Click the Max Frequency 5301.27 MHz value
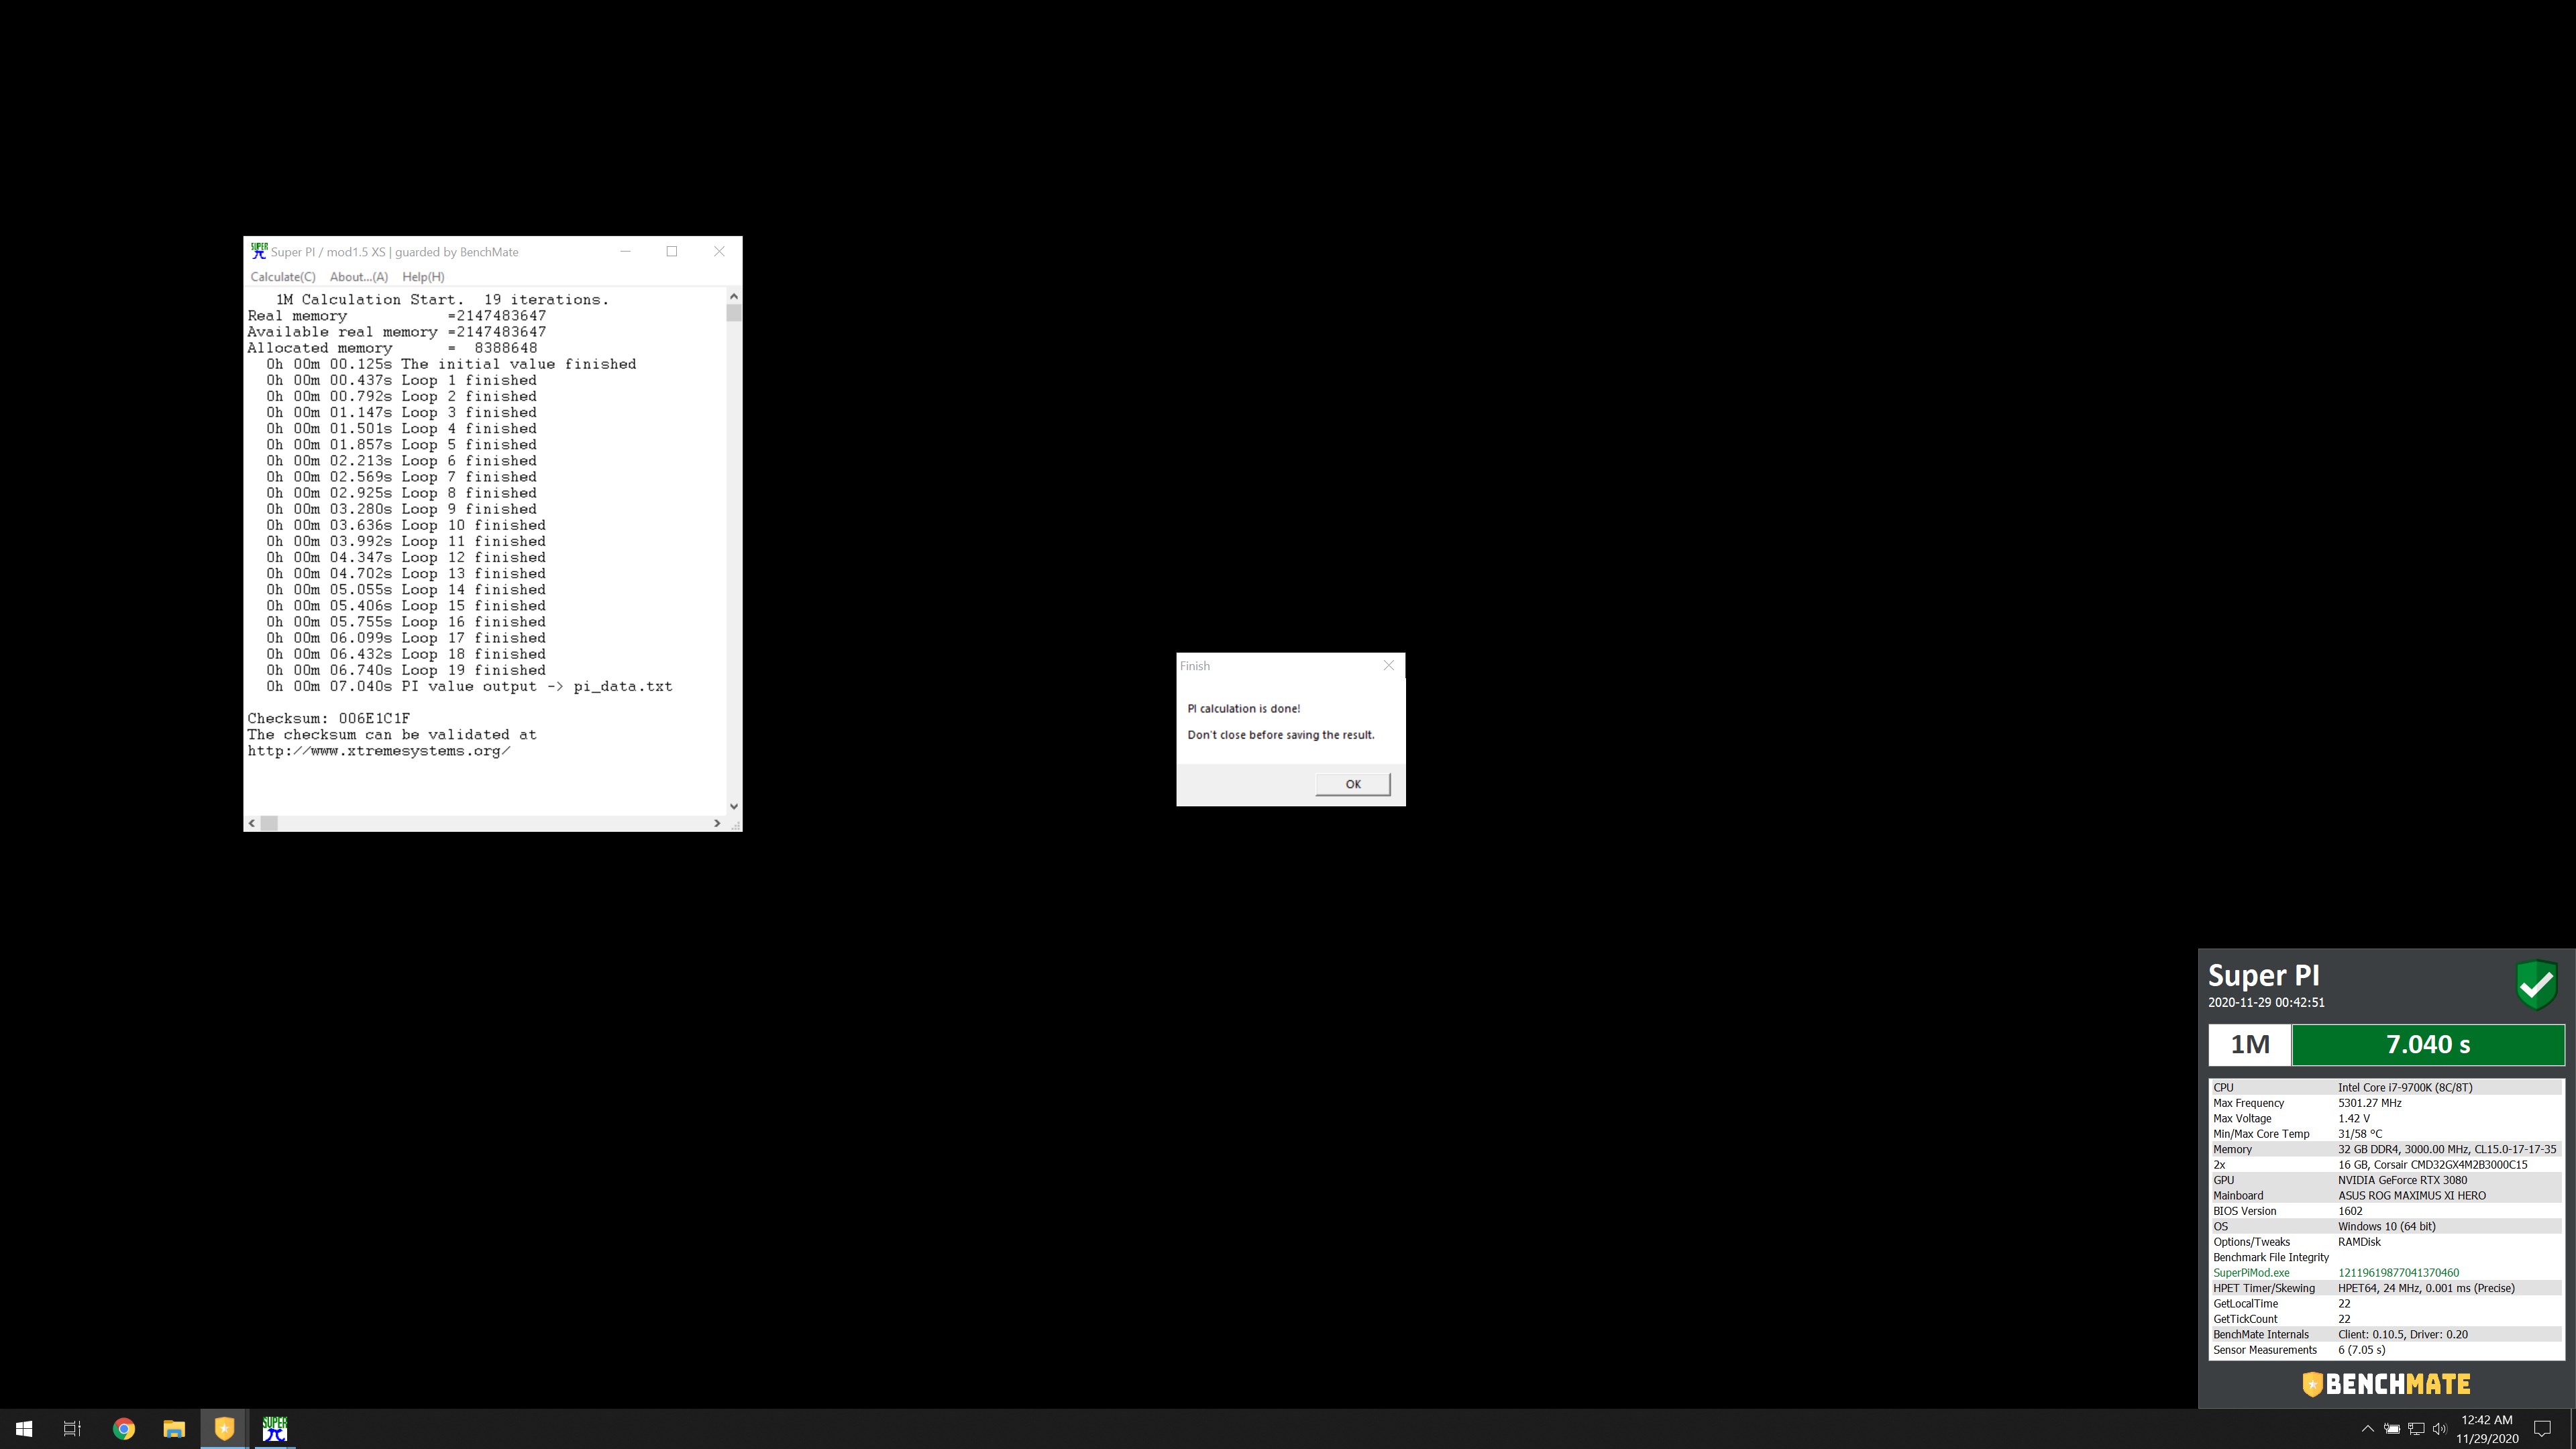 (x=2369, y=1103)
